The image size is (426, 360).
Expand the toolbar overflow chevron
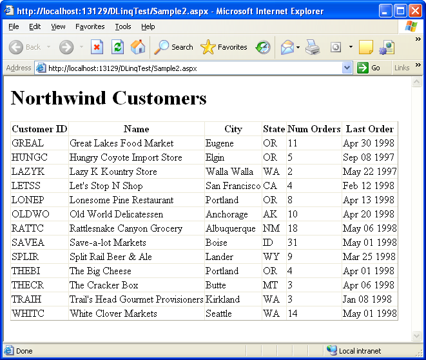418,39
